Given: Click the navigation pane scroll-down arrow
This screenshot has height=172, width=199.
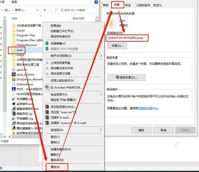Looking at the screenshot, I should point(5,137).
